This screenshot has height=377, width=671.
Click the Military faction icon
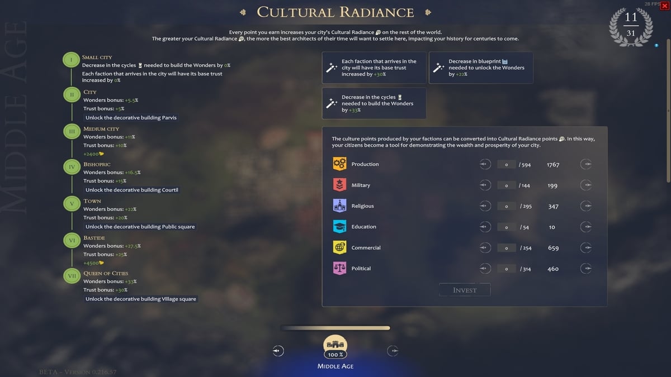pyautogui.click(x=339, y=185)
